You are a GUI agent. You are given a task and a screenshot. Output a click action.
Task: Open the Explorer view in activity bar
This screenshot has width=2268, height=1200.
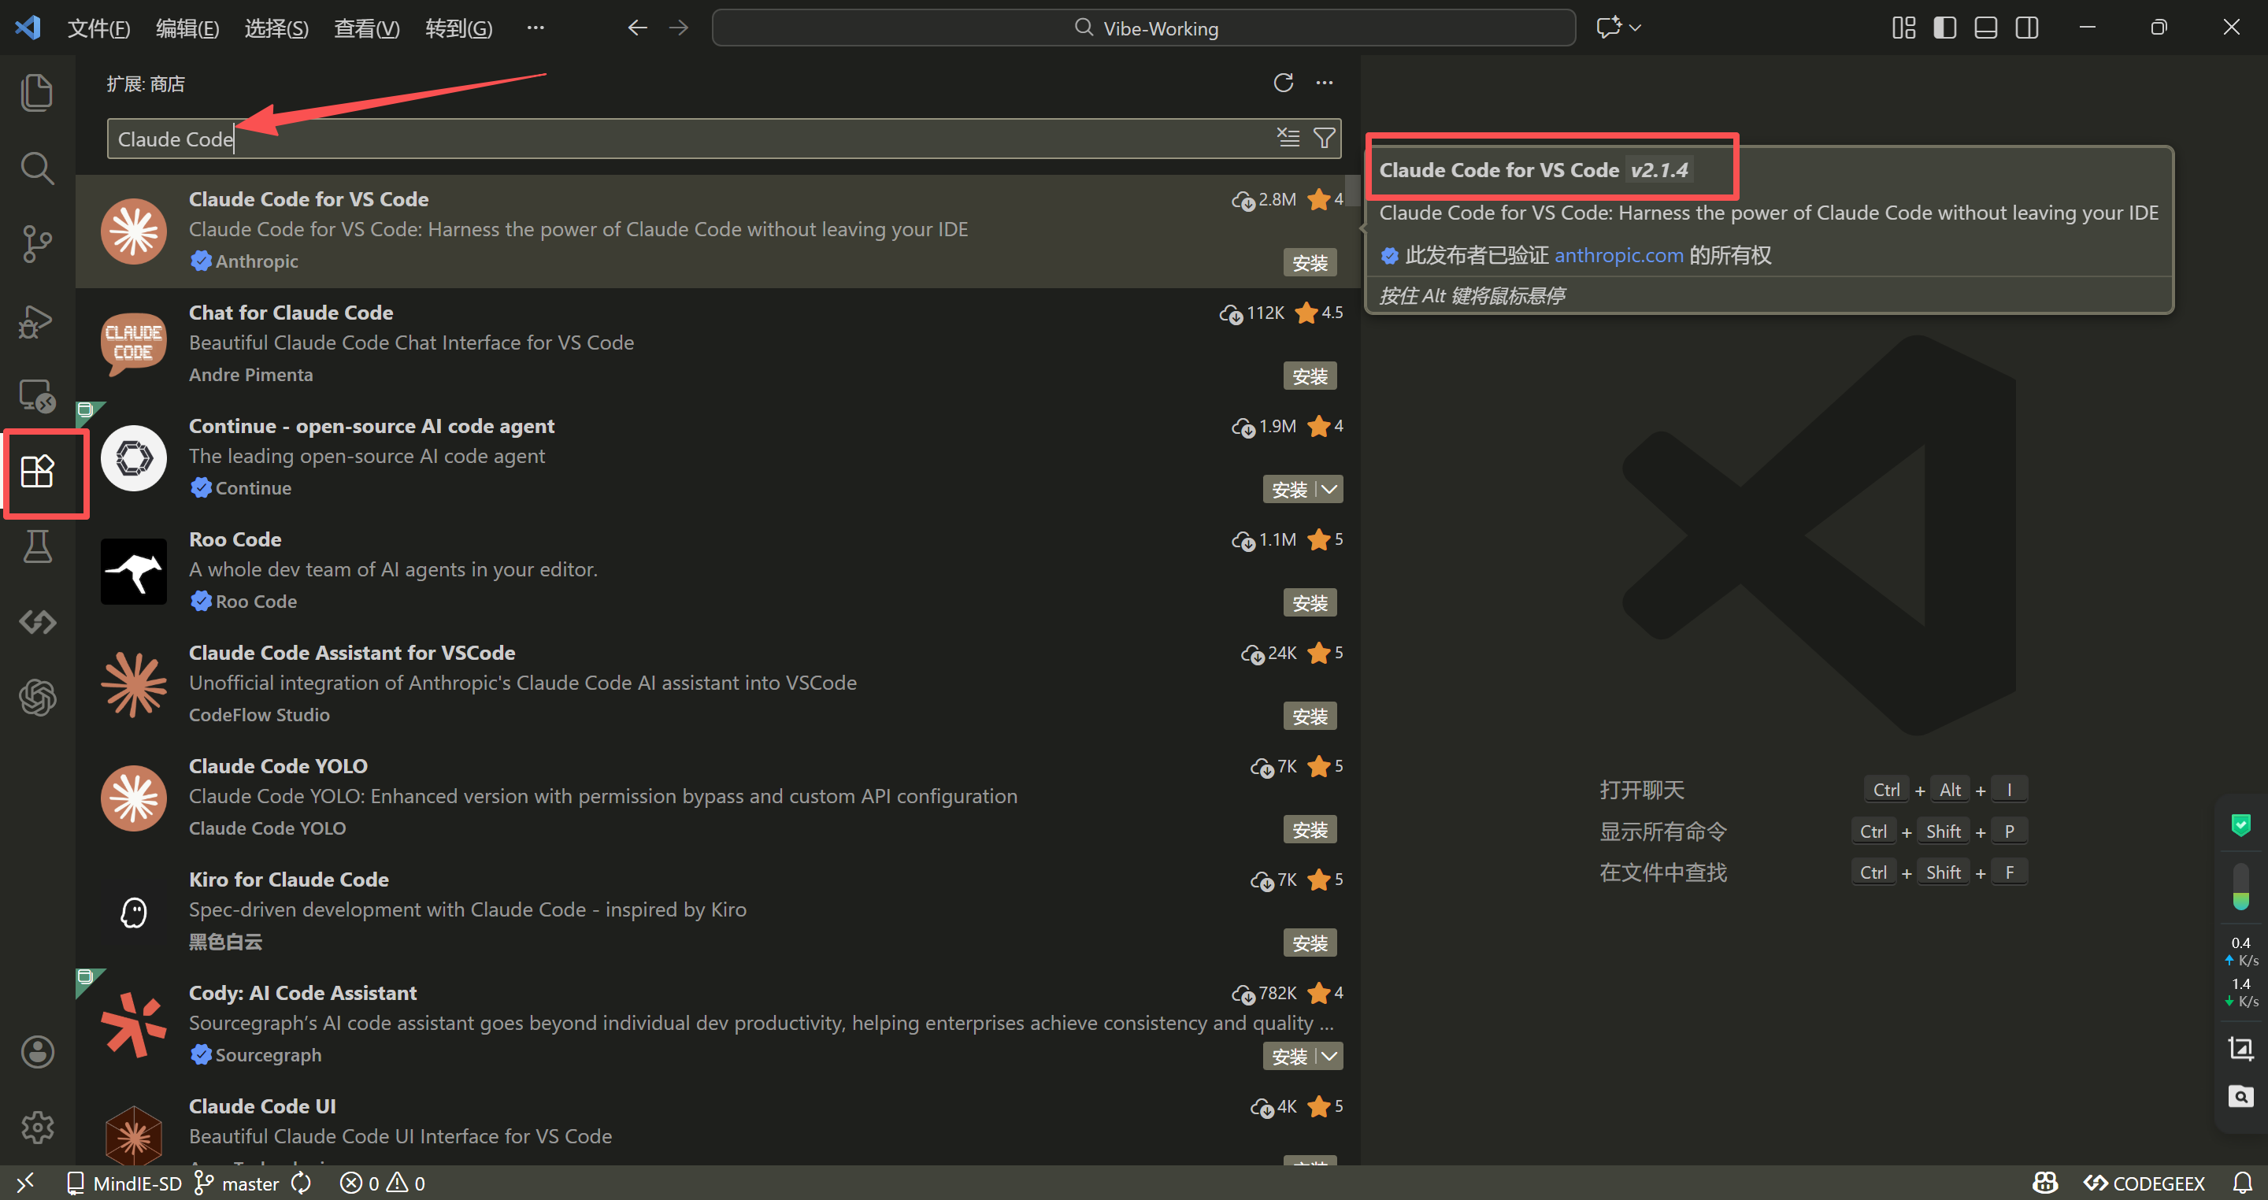click(x=36, y=92)
